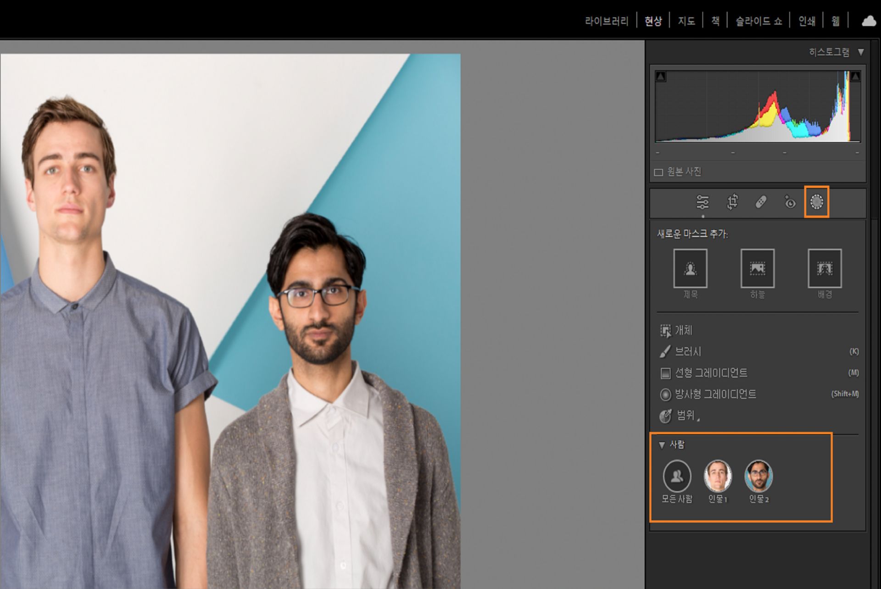
Task: Activate the Masking tool icon
Action: (x=816, y=202)
